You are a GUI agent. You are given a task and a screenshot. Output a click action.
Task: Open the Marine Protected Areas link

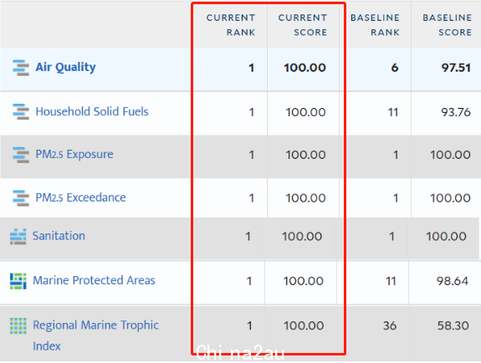coord(94,280)
